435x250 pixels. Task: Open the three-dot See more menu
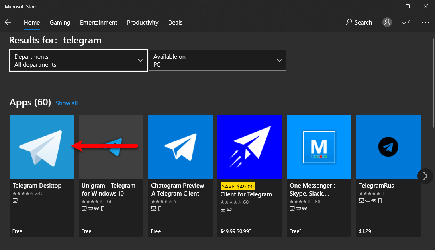point(425,22)
